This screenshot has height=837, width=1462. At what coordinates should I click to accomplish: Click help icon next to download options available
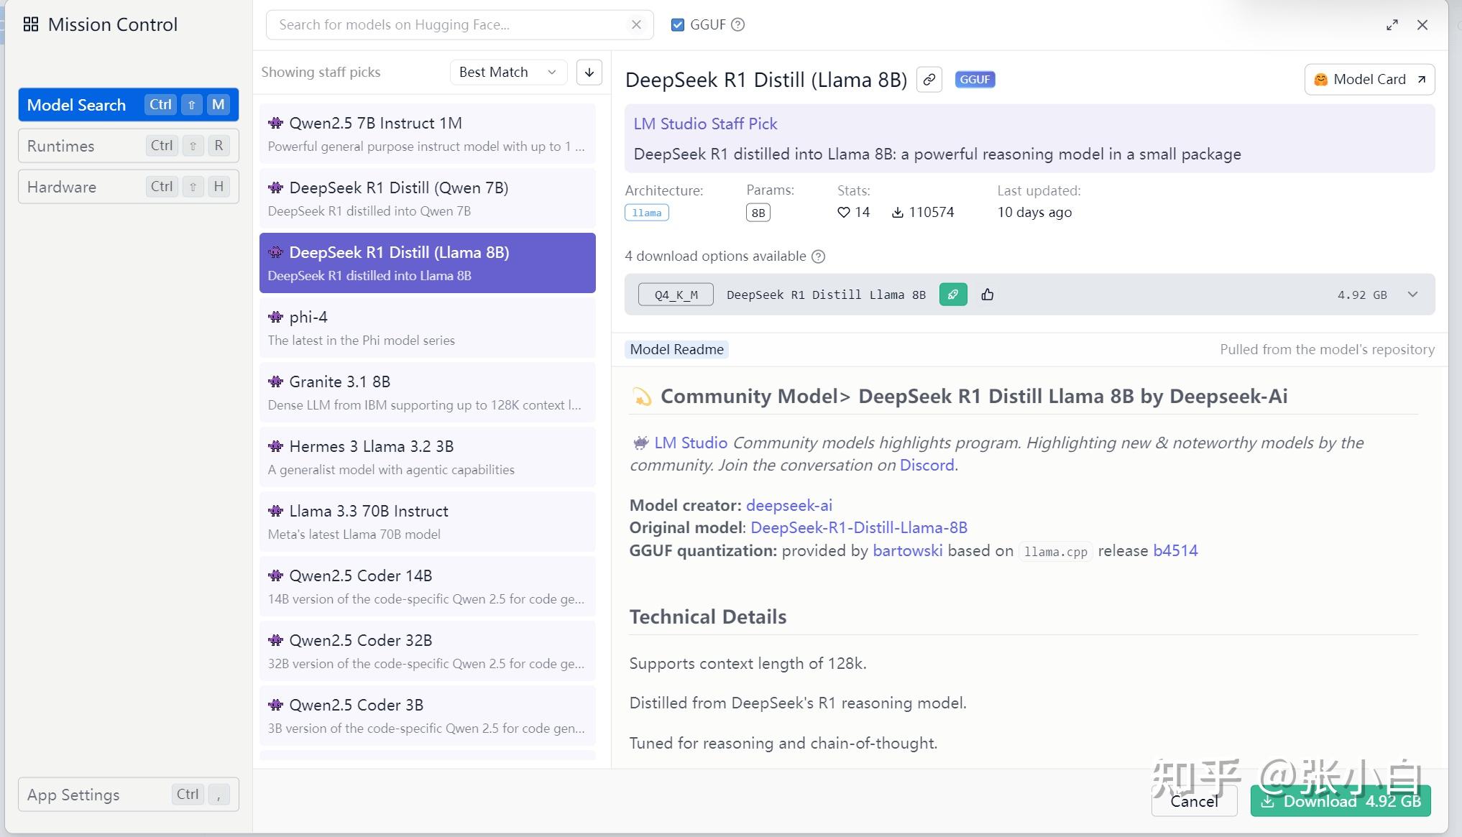(x=818, y=256)
